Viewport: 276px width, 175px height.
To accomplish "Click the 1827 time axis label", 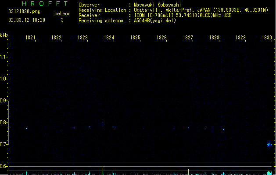I will pyautogui.click(x=188, y=38).
